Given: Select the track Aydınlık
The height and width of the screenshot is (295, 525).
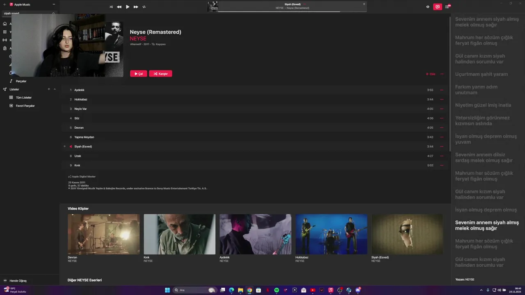Looking at the screenshot, I should click(x=79, y=90).
